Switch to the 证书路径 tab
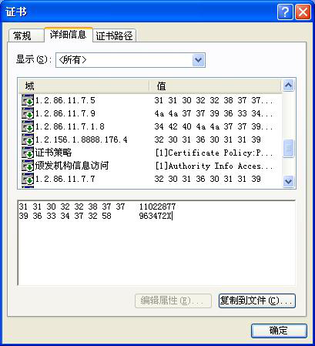Screen dimensions: 315x346 click(114, 35)
